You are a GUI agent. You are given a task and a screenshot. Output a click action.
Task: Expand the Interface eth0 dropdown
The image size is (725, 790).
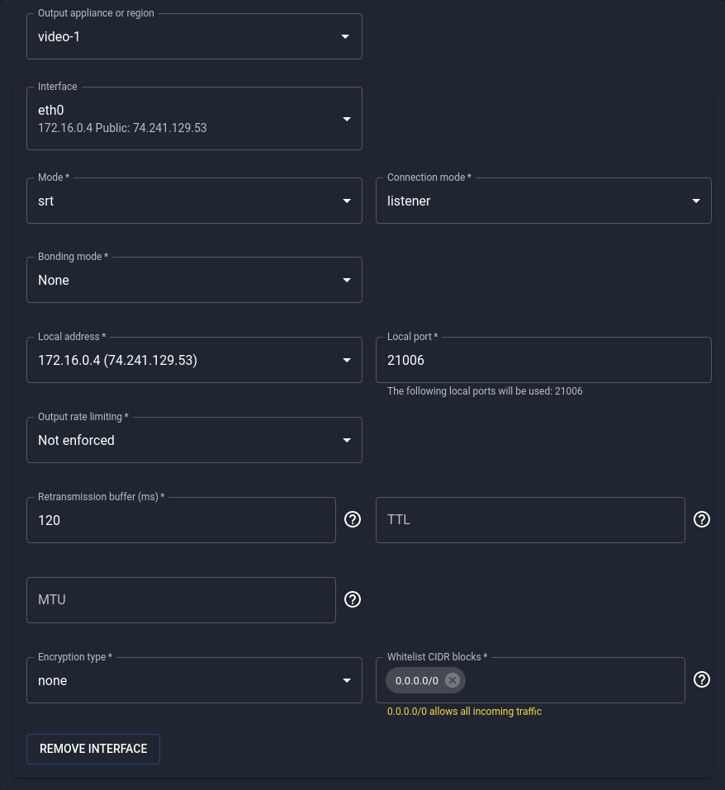coord(194,119)
